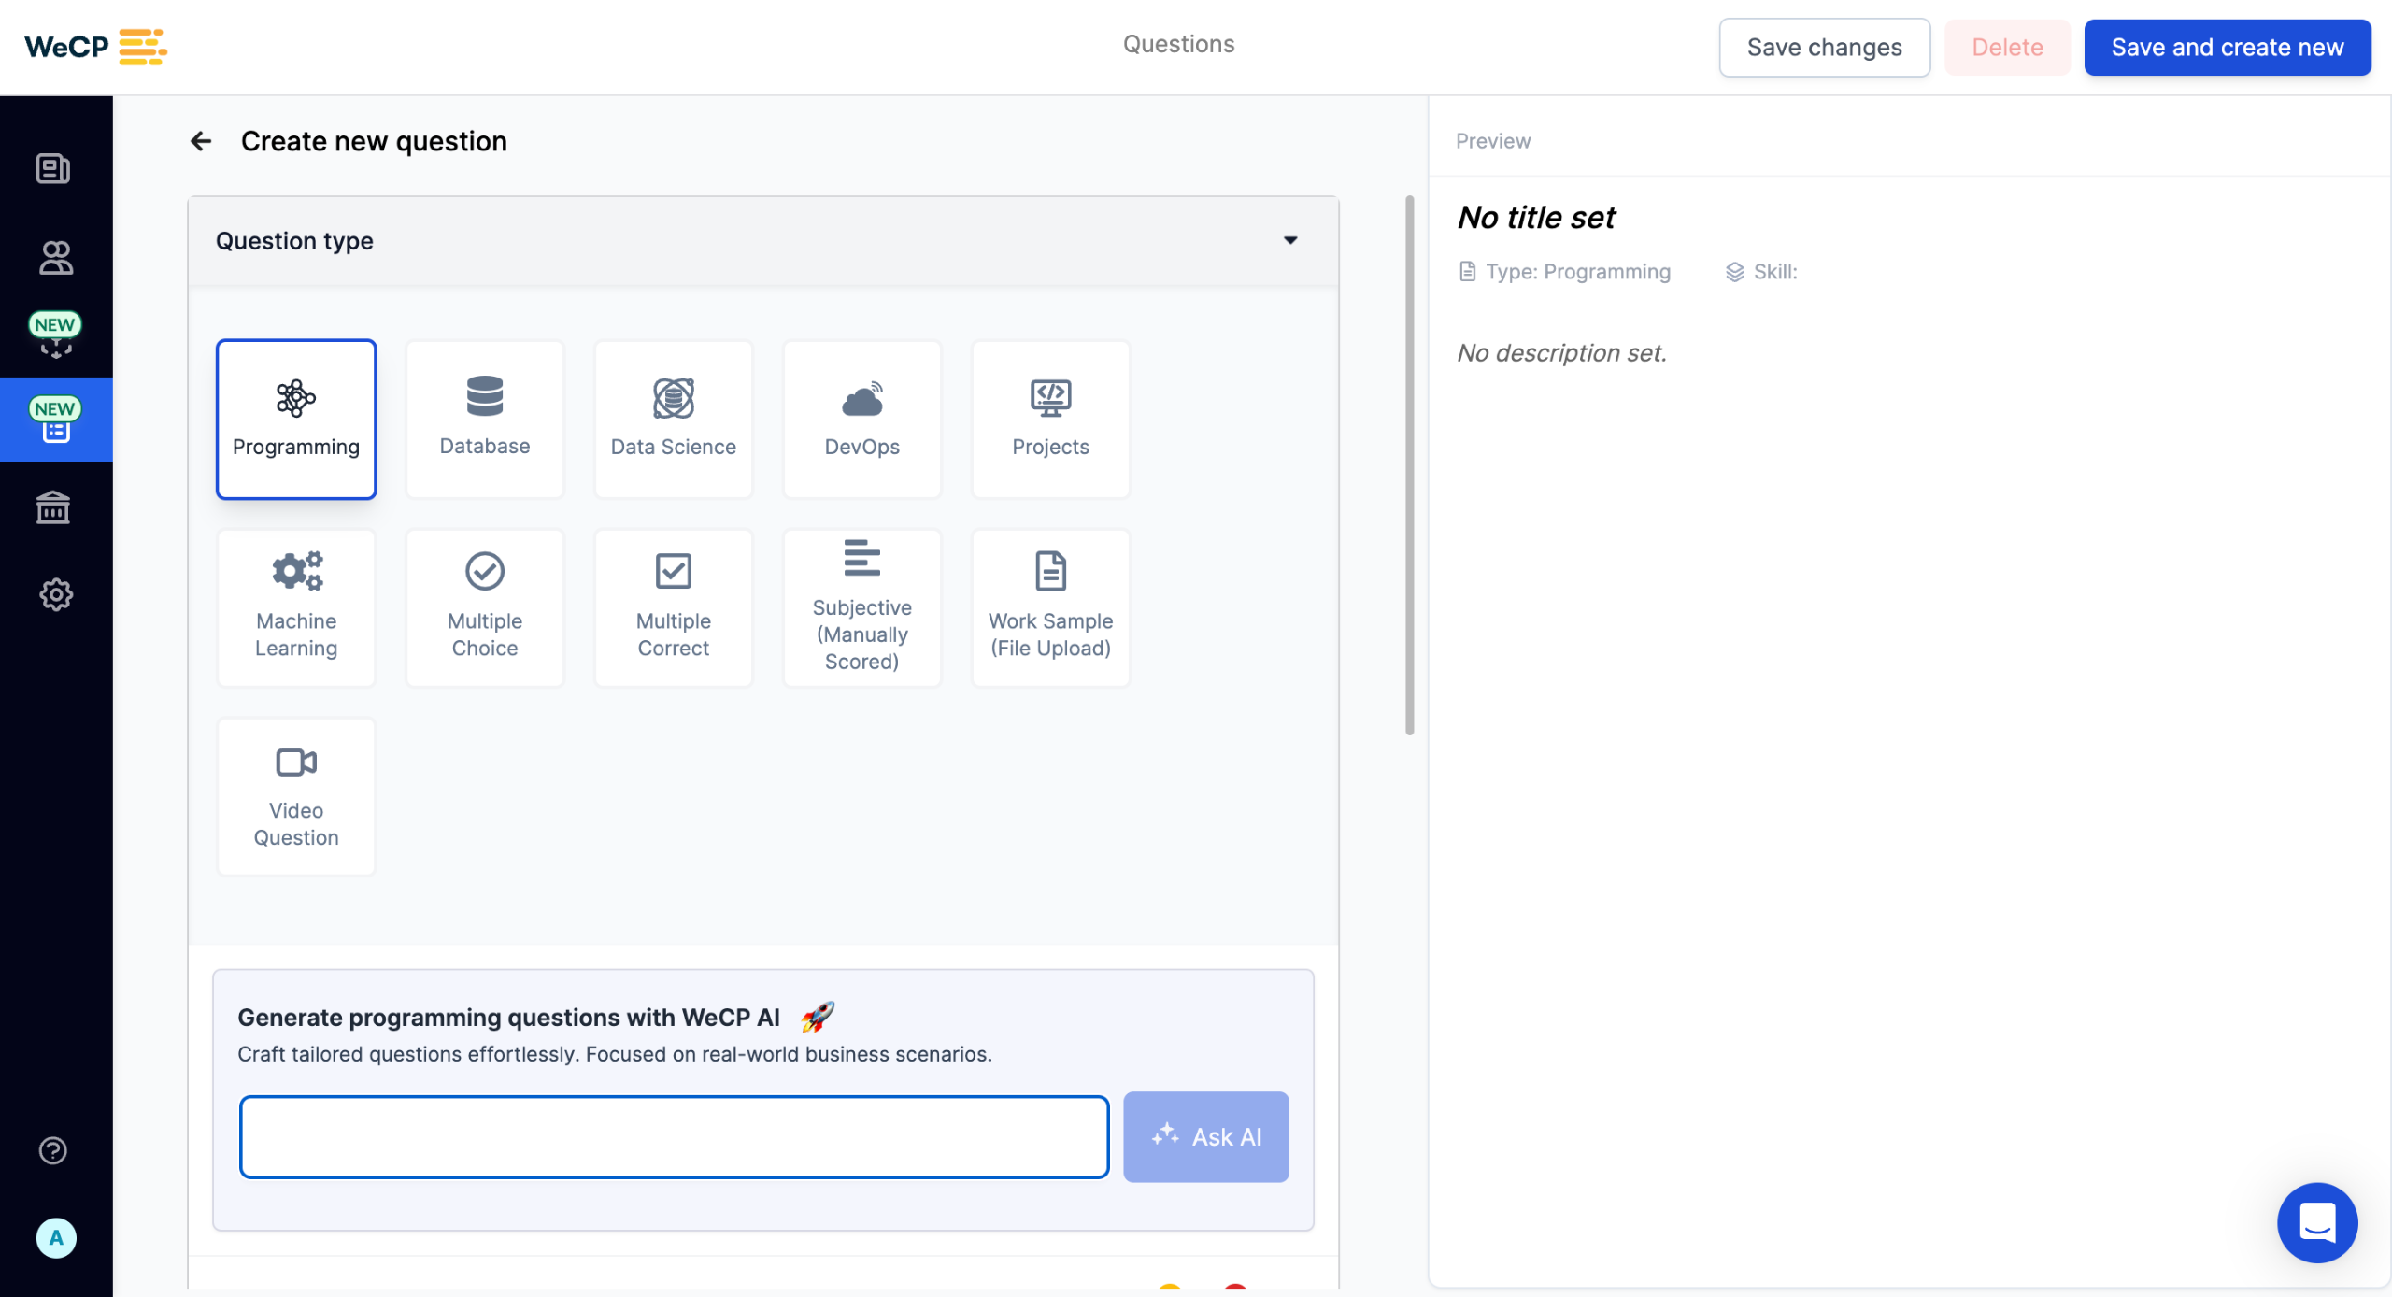The image size is (2392, 1297).
Task: Open the user avatar A menu
Action: [x=56, y=1238]
